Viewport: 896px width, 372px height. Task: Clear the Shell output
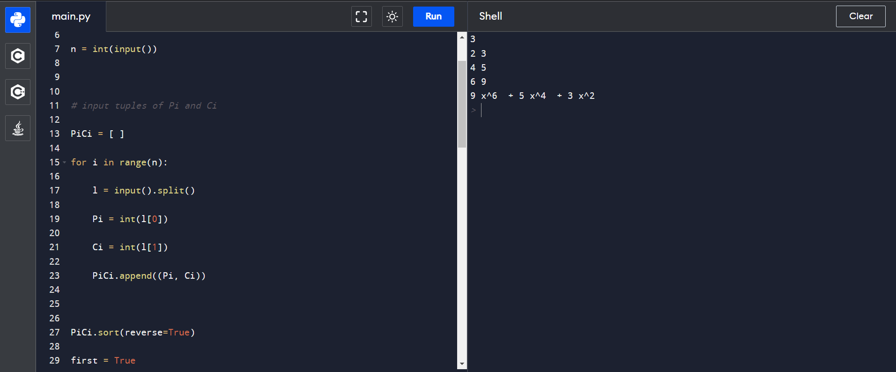tap(860, 16)
